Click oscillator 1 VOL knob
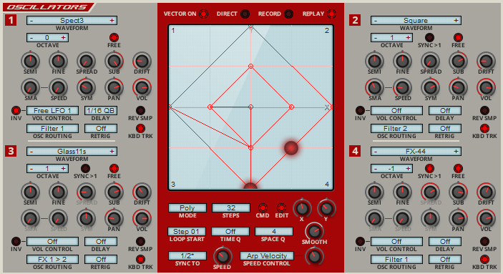The width and height of the screenshot is (503, 274). (142, 87)
